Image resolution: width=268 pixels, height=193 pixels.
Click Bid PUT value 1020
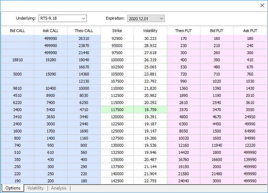[x=217, y=81]
